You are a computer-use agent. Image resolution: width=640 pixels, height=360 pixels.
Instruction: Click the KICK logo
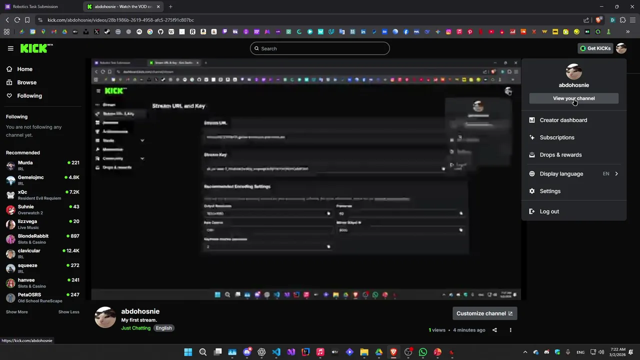36,48
